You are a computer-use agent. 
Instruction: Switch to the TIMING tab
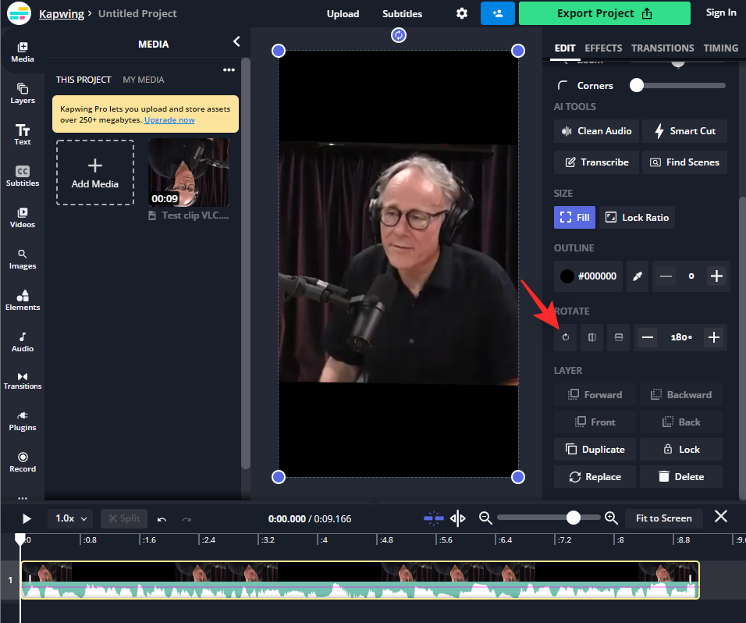click(x=721, y=48)
